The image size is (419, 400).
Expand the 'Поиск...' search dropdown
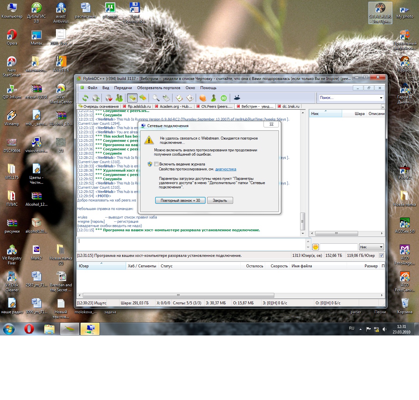tap(381, 98)
